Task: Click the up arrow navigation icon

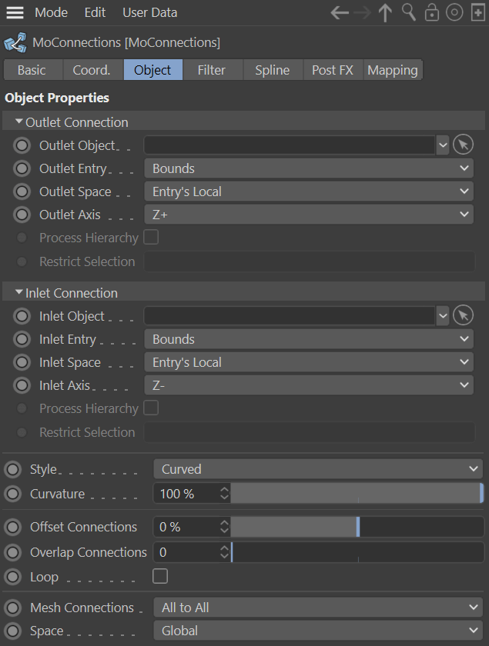Action: tap(385, 13)
